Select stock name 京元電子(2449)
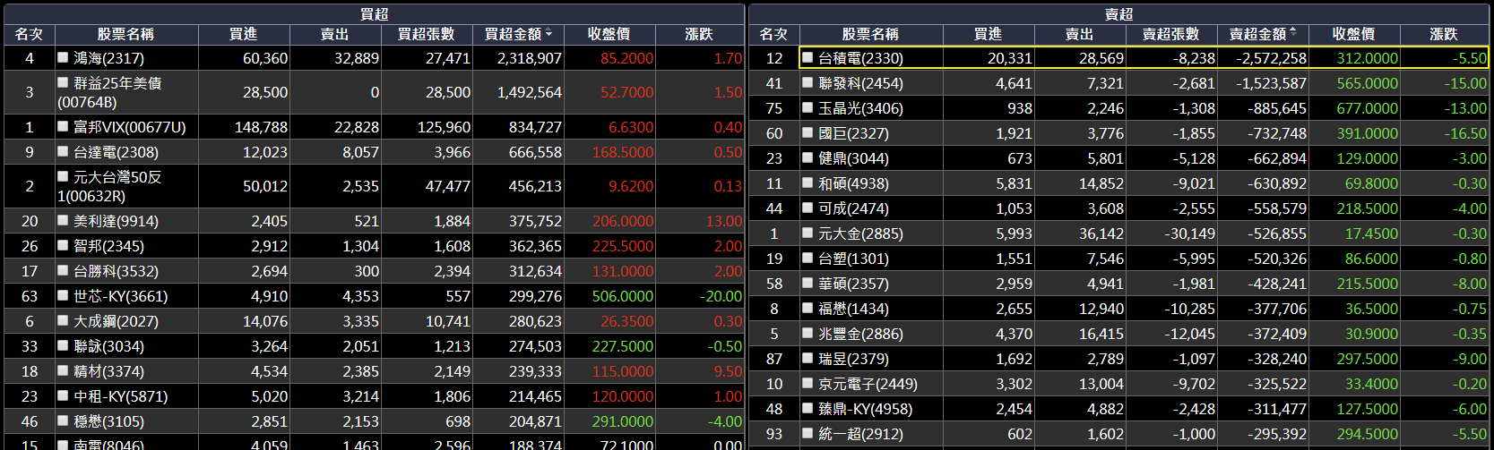 click(x=868, y=384)
